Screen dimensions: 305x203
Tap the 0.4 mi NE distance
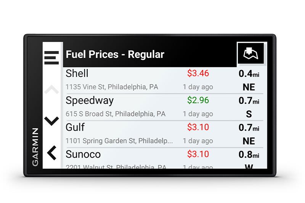tap(249, 80)
